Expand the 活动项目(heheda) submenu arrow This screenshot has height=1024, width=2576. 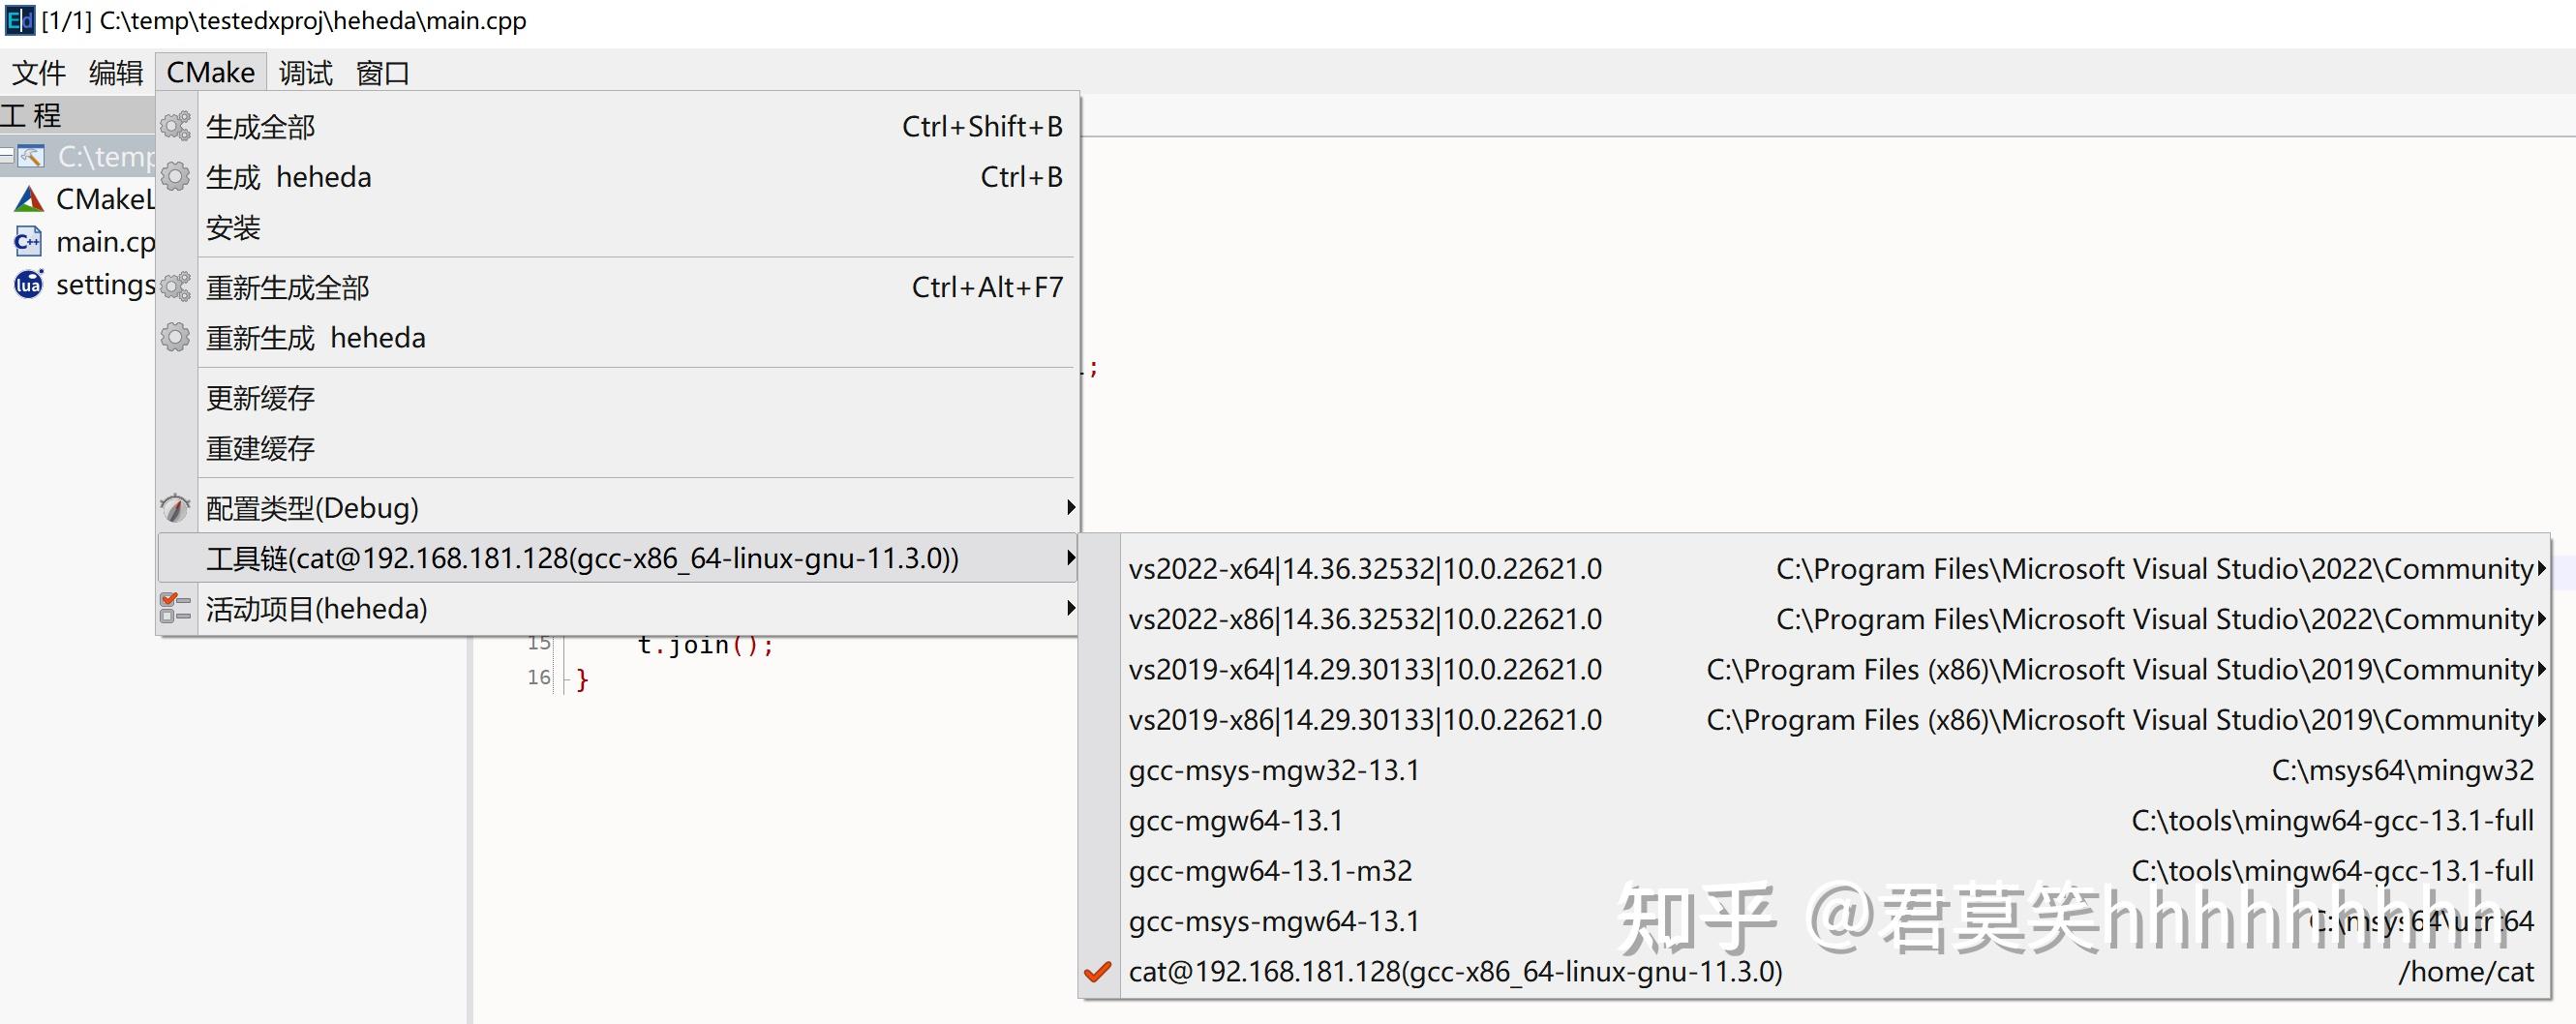coord(1071,608)
